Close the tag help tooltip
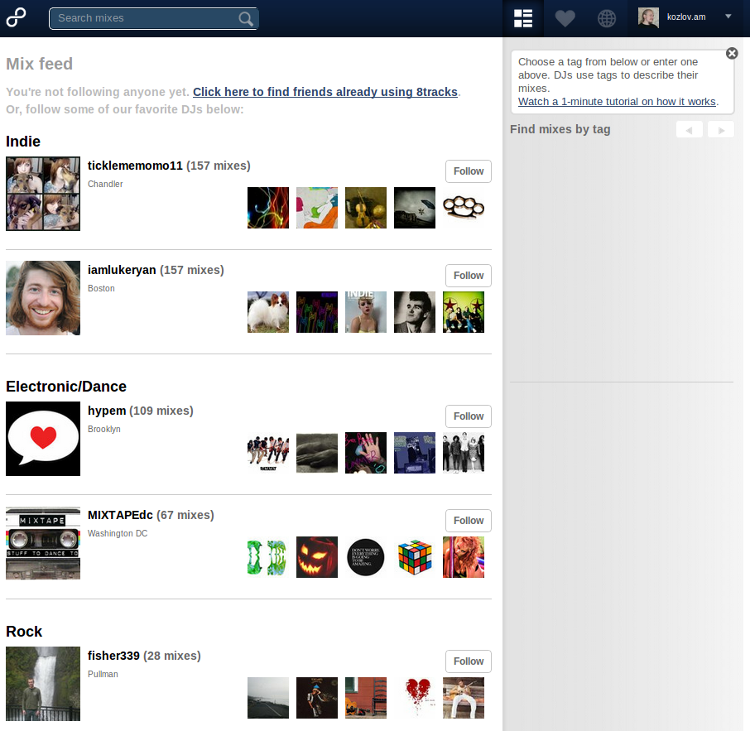Screen dimensions: 750x731 click(x=732, y=53)
